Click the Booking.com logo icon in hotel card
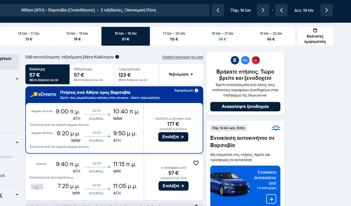The height and width of the screenshot is (206, 351). click(235, 60)
